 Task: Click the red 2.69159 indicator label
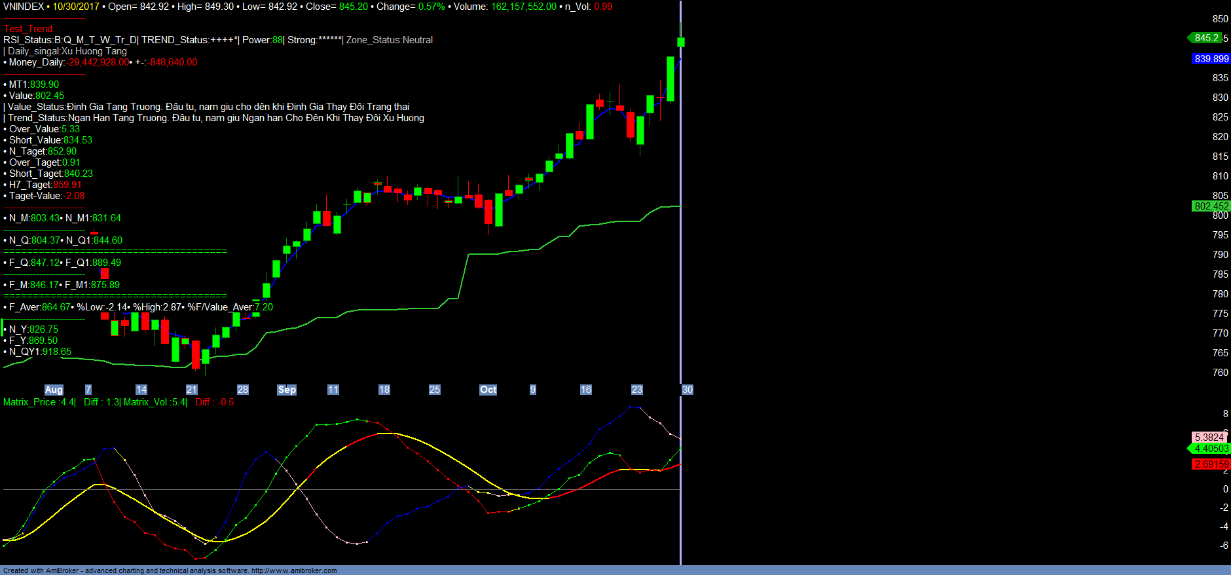coord(1211,464)
